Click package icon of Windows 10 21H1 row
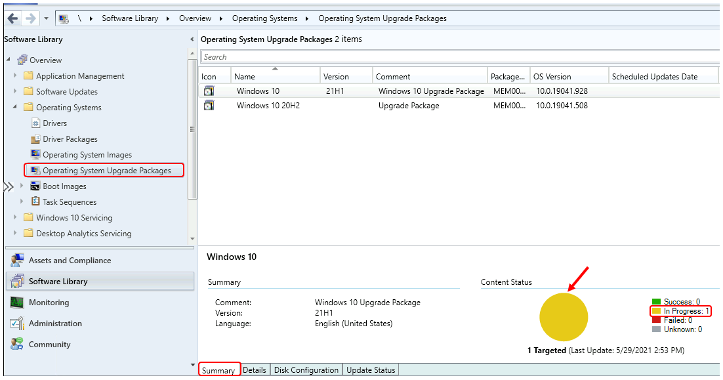This screenshot has height=380, width=723. (x=209, y=91)
